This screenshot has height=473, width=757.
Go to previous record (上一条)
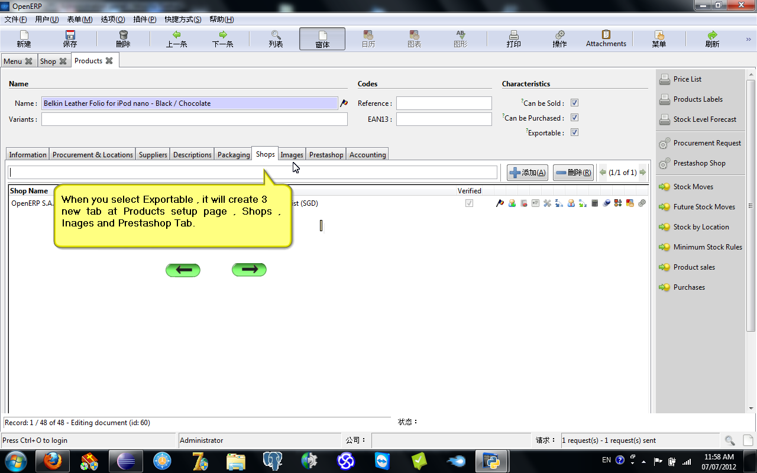tap(176, 39)
